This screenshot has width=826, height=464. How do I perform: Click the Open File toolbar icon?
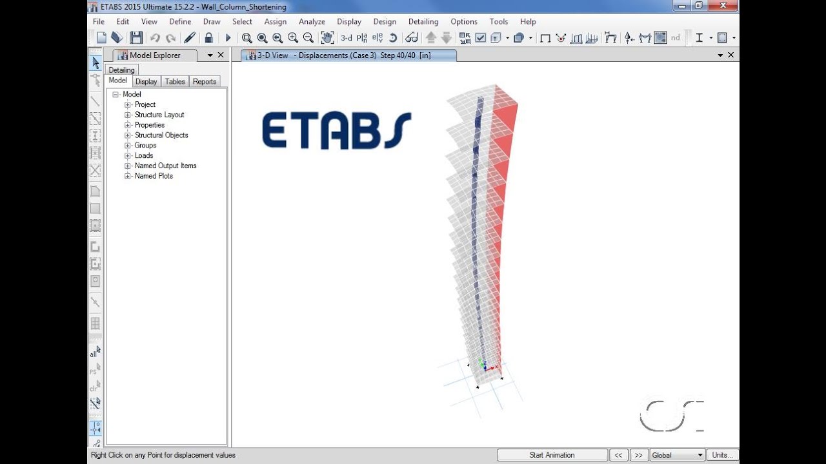117,38
